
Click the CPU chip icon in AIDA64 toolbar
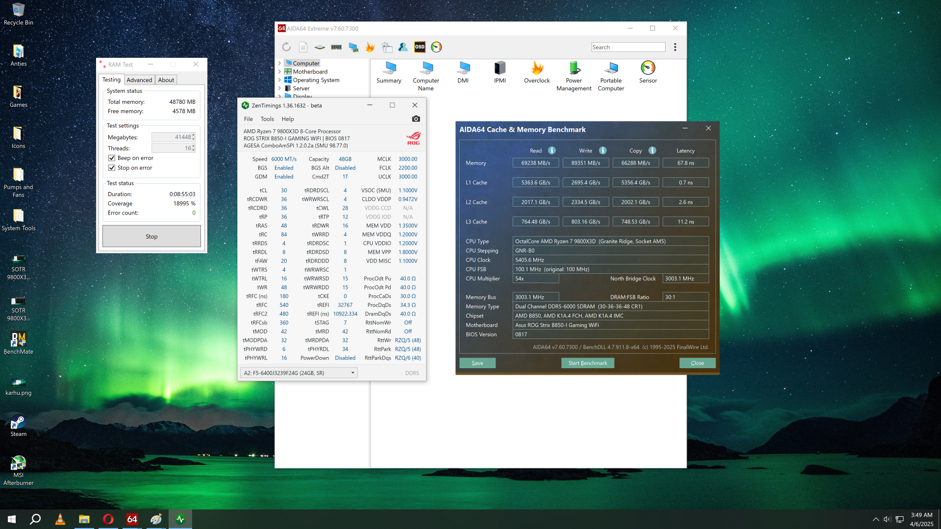click(x=320, y=47)
